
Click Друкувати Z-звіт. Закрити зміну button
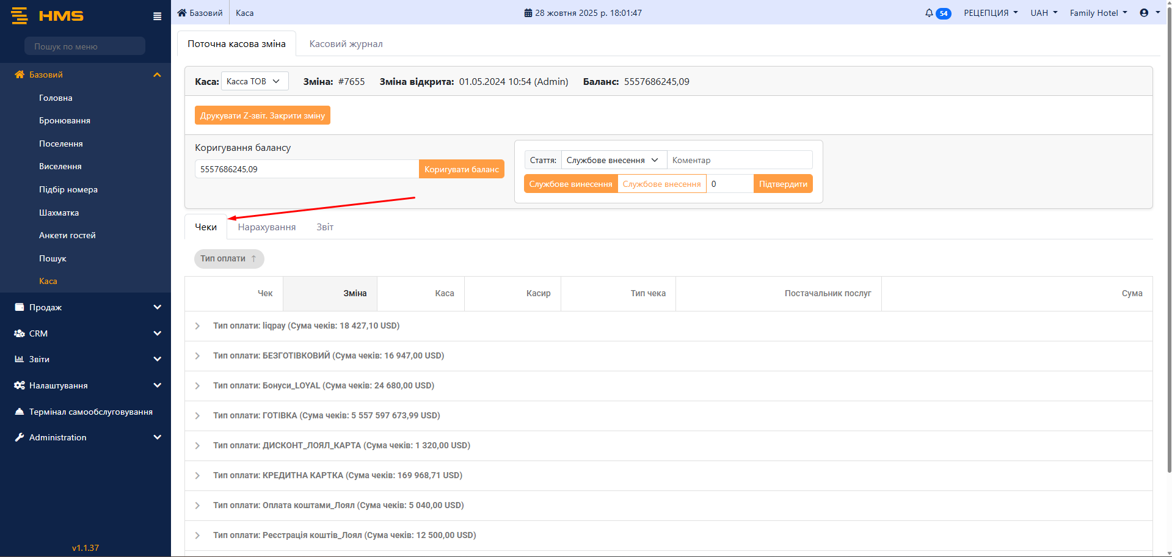(x=262, y=115)
